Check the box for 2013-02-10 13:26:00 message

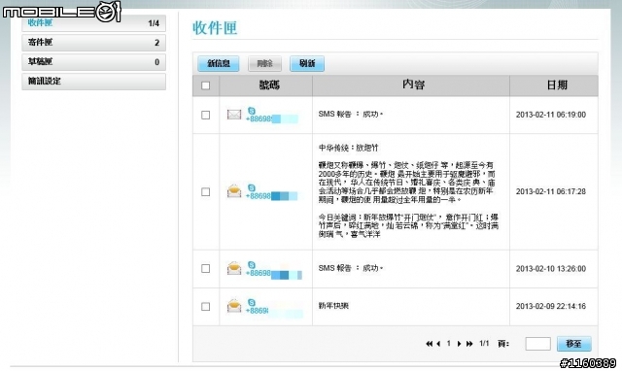tap(205, 269)
